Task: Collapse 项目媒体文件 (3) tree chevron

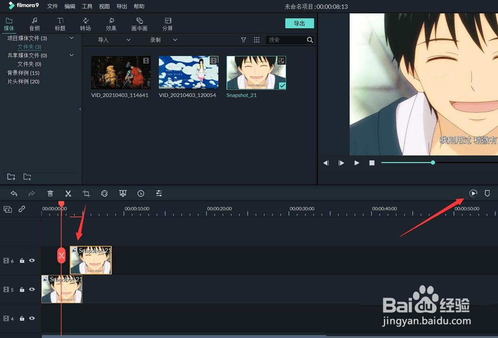Action: coord(71,38)
